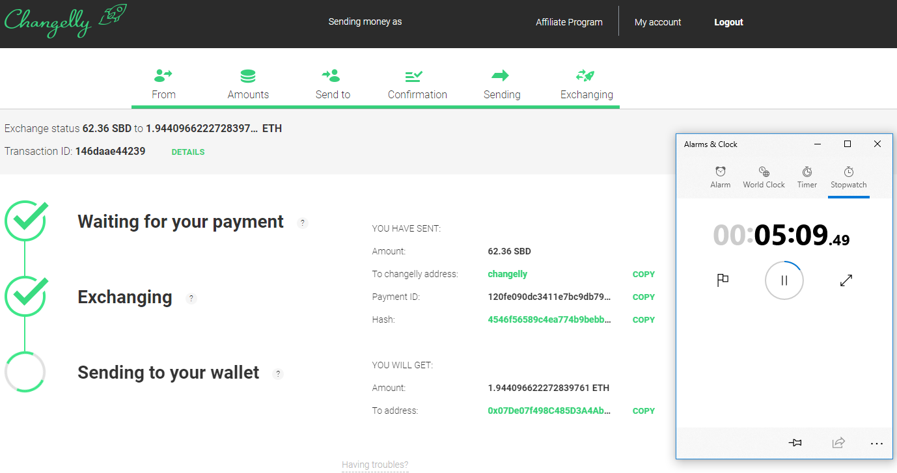Select the Amounts coins icon
The height and width of the screenshot is (473, 897).
[248, 76]
